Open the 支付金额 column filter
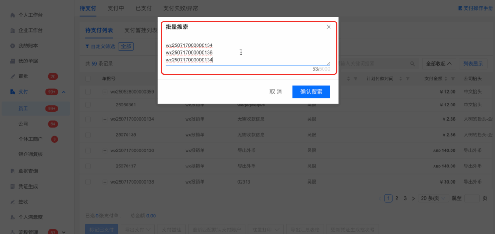This screenshot has height=234, width=495. [x=453, y=78]
